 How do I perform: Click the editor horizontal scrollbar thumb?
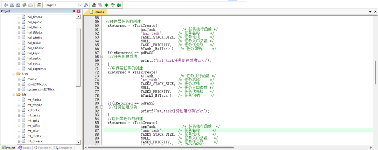click(x=161, y=147)
